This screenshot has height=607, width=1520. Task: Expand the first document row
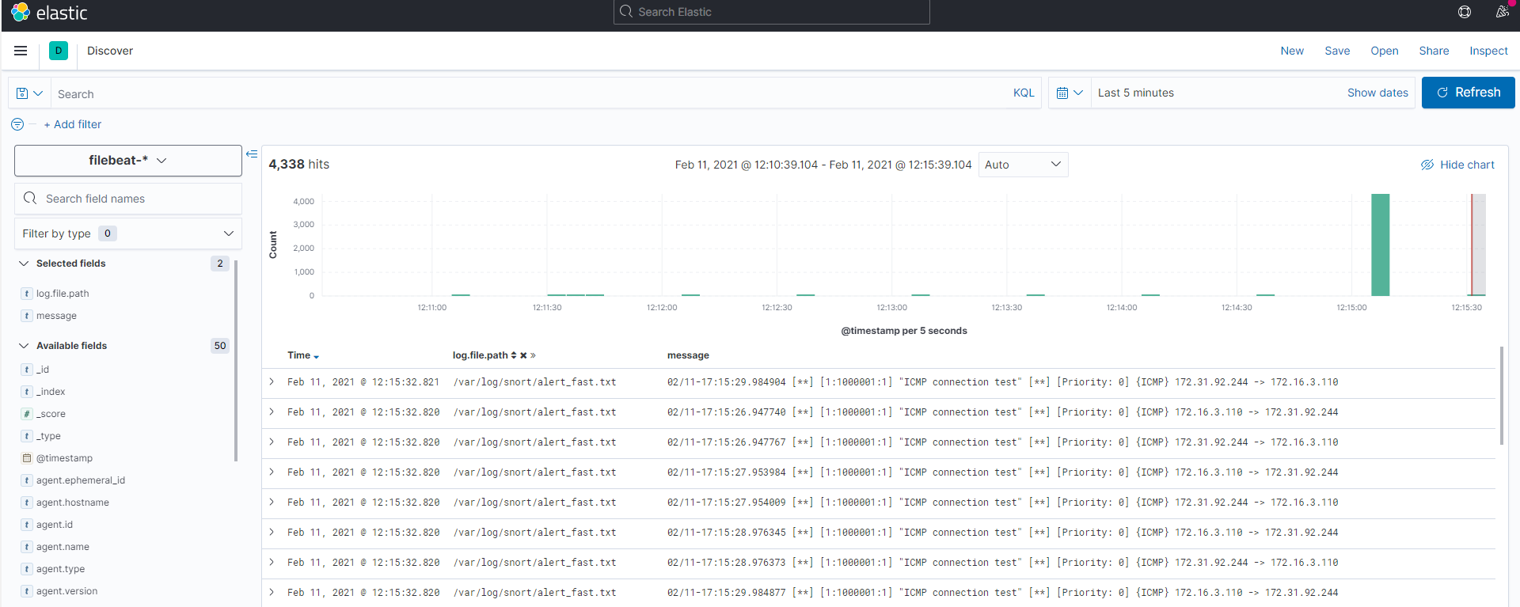coord(272,382)
